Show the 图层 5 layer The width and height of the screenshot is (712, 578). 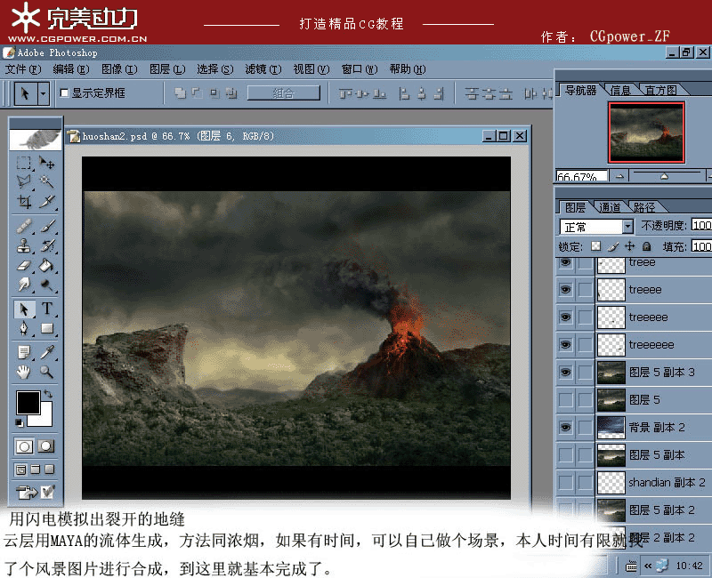tap(563, 398)
